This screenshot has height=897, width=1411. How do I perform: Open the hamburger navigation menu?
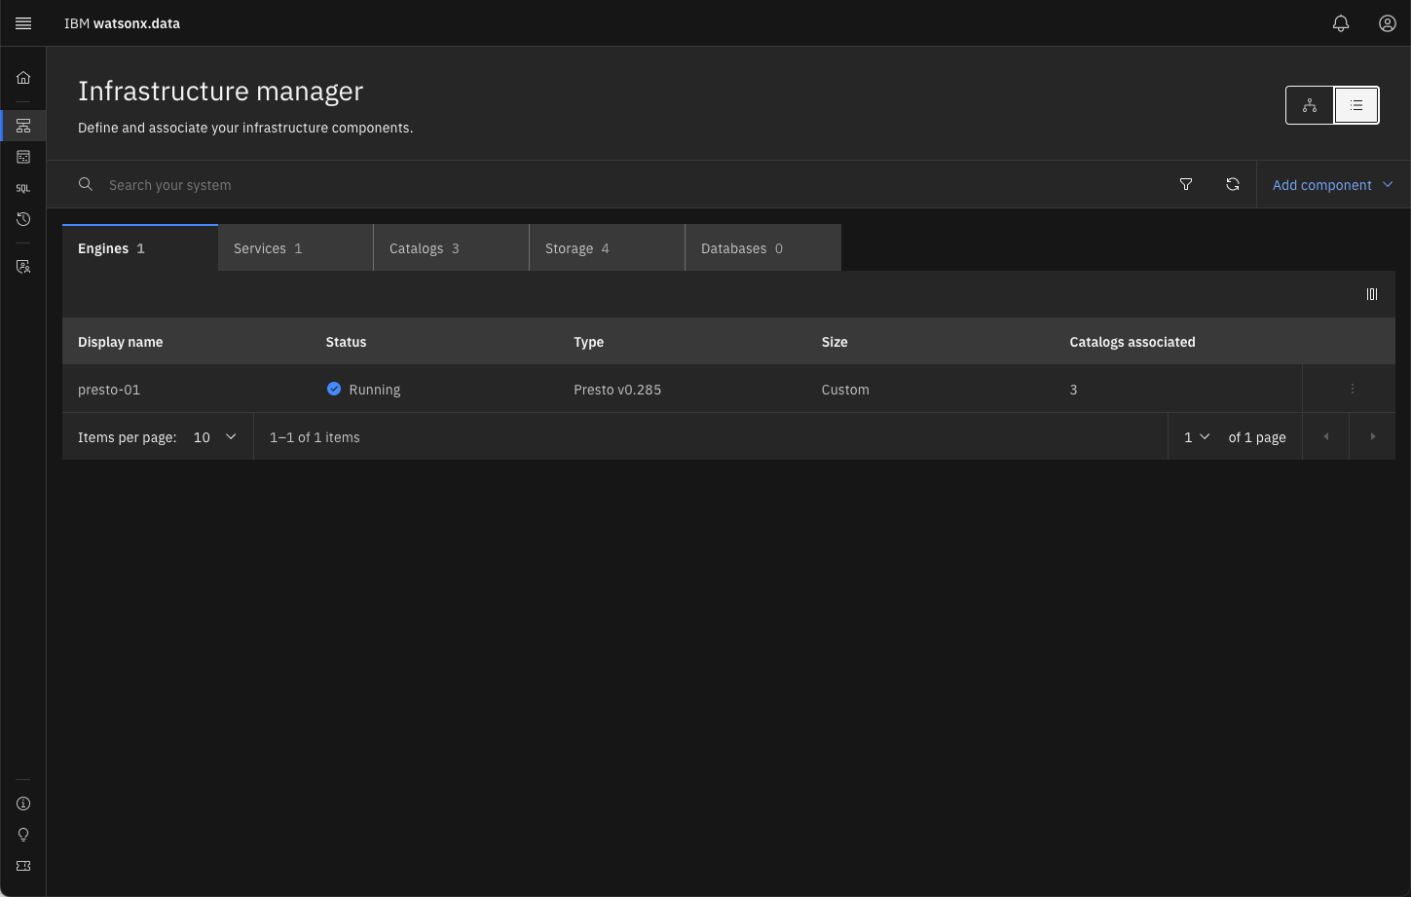(x=23, y=23)
